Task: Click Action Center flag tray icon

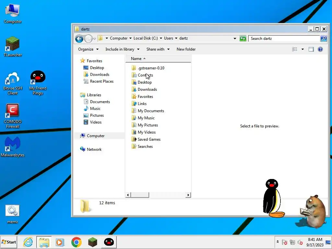Action: [x=285, y=242]
